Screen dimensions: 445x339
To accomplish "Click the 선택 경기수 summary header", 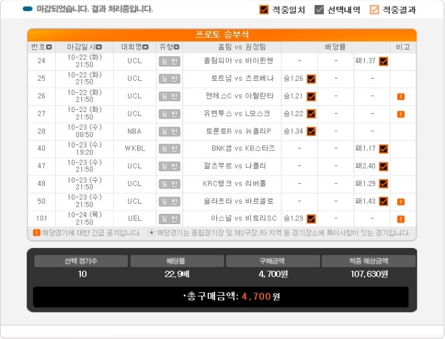I will pos(81,261).
